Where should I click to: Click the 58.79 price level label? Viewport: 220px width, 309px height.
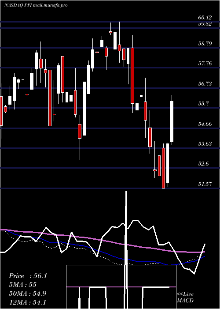205,43
